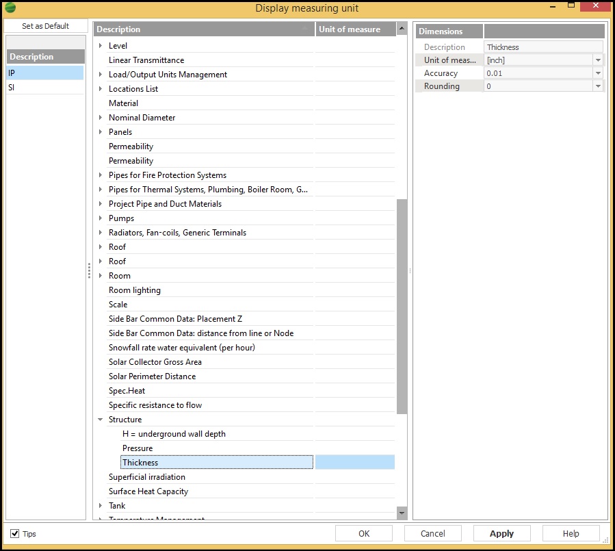Select the Pressure item under Structure
615x551 pixels.
coord(138,448)
